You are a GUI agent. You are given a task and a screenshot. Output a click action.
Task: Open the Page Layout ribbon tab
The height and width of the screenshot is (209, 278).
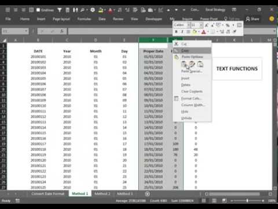click(61, 19)
